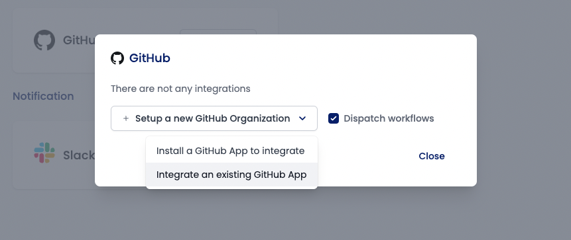Select Install a GitHub App to integrate
Viewport: 571px width, 240px height.
coord(231,151)
